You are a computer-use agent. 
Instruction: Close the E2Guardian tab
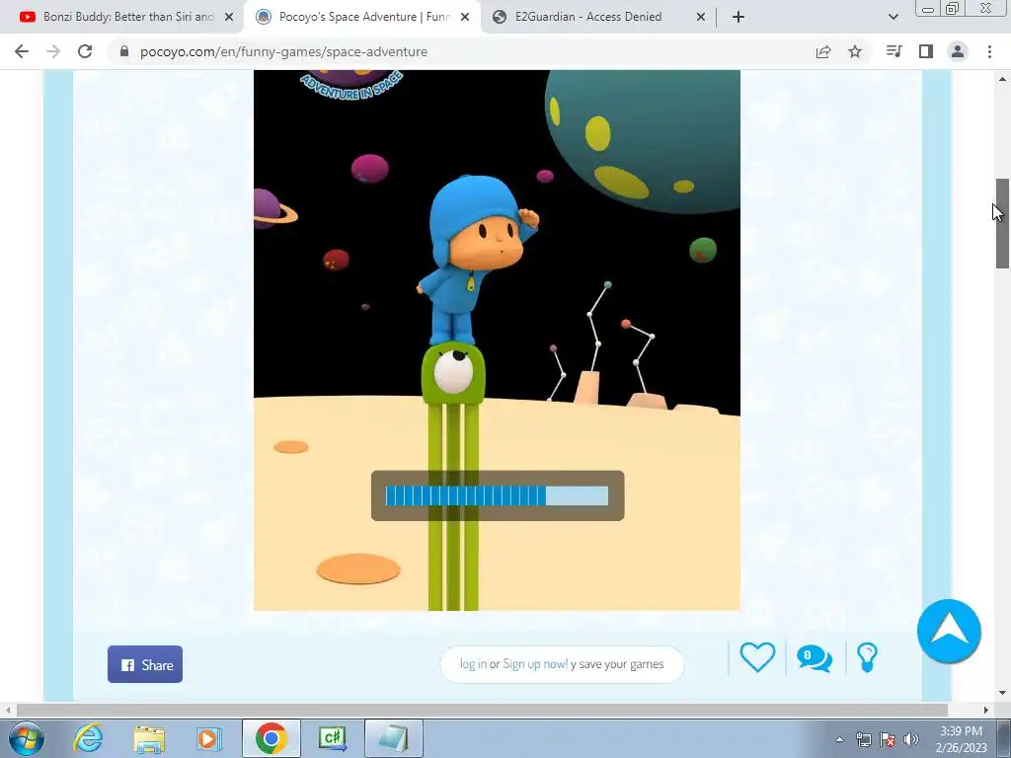tap(701, 18)
